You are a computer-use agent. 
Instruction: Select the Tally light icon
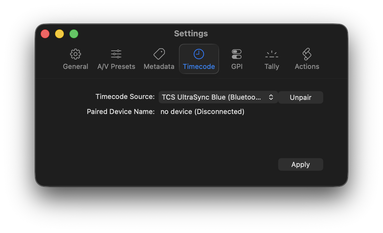[x=272, y=54]
